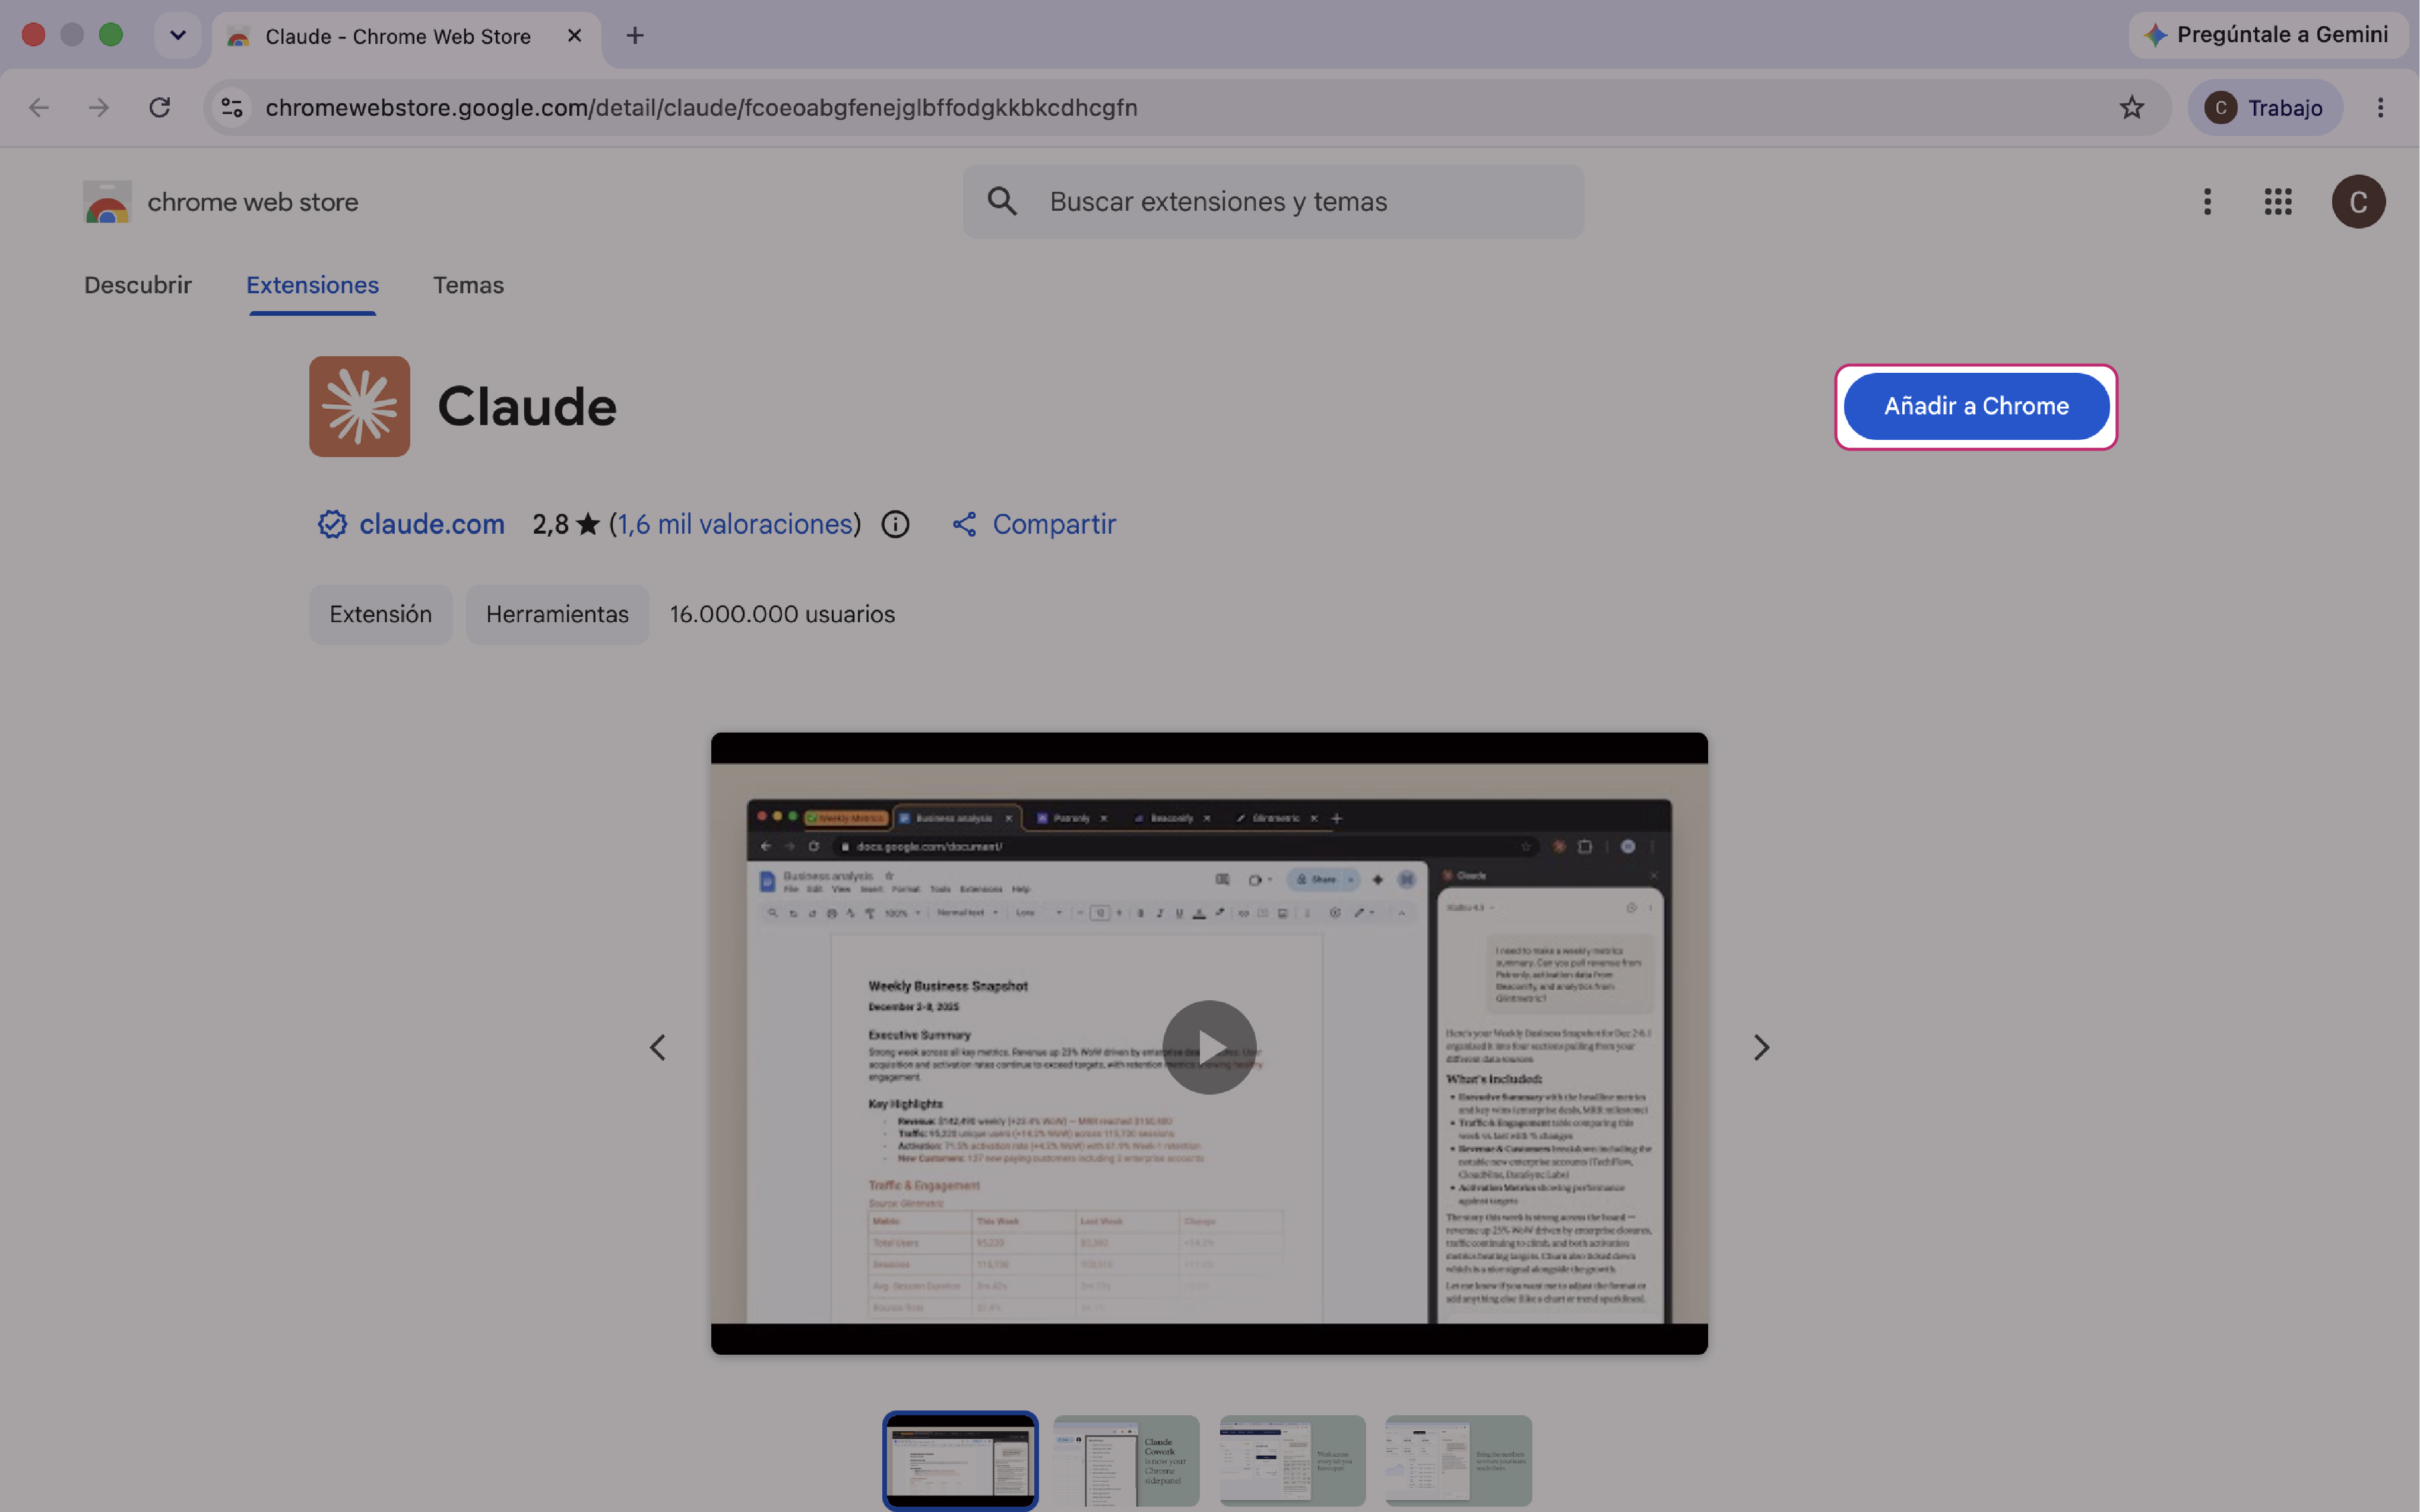Image resolution: width=2420 pixels, height=1512 pixels.
Task: Click the Claude extension logo icon
Action: pyautogui.click(x=359, y=406)
